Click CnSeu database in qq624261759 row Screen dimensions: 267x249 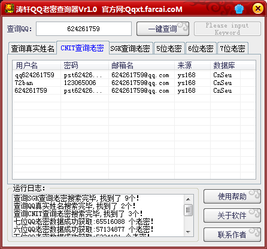click(x=223, y=75)
